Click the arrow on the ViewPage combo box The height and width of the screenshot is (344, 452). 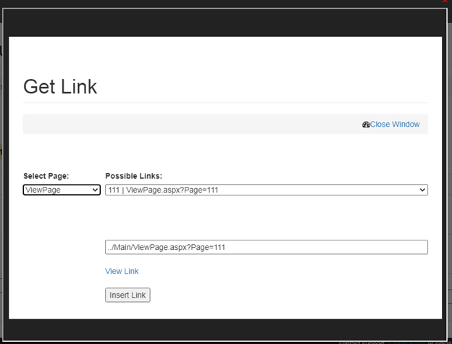[x=95, y=190]
